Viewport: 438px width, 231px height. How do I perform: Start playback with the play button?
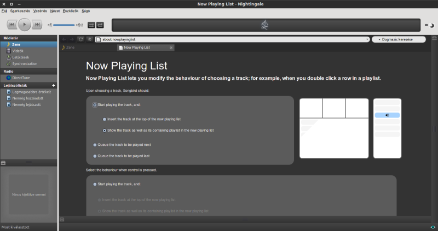point(24,25)
